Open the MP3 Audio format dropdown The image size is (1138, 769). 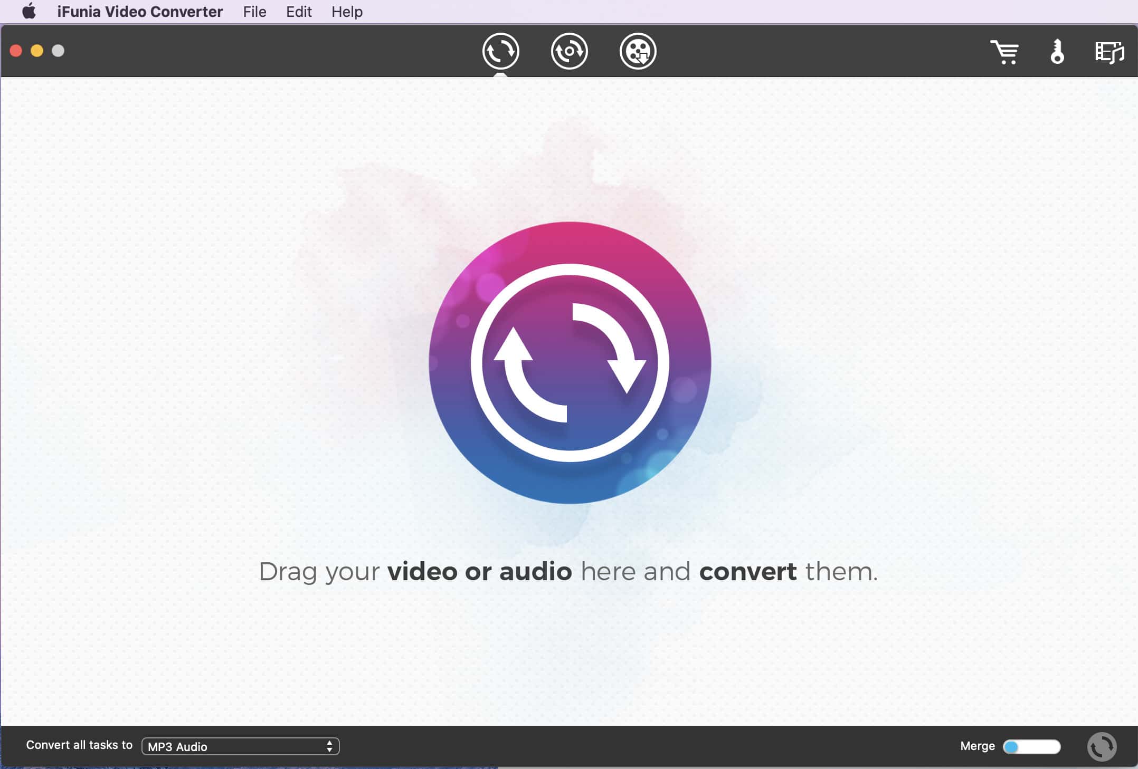click(x=240, y=746)
